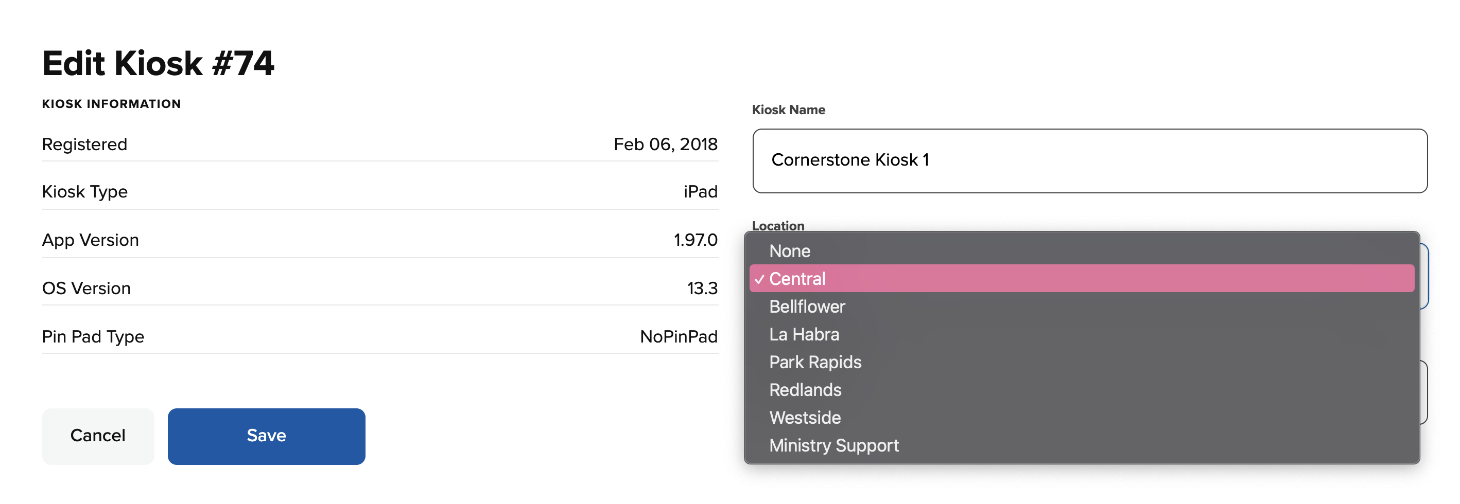Click the iPad kiosk type value

pos(700,192)
